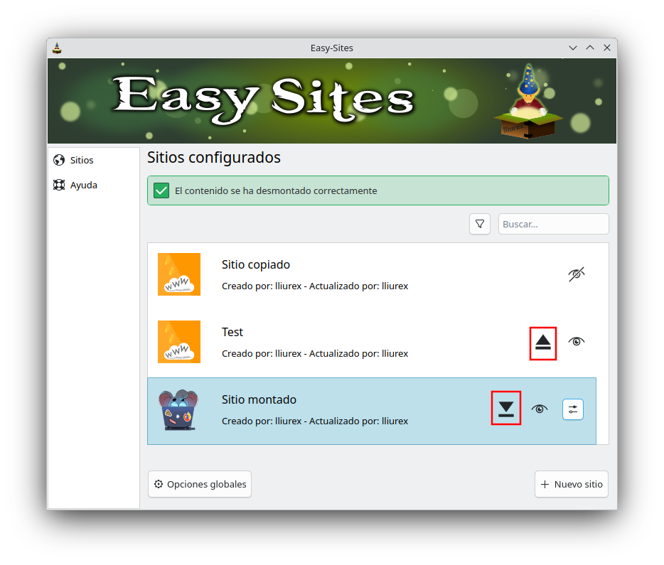The image size is (664, 565).
Task: Open Opciones globales
Action: pos(200,484)
